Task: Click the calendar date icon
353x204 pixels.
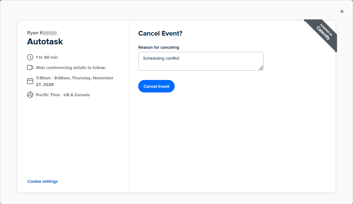Action: [x=30, y=81]
